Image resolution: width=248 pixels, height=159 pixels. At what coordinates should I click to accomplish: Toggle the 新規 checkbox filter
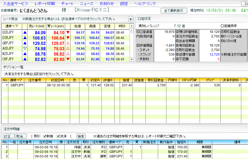(45, 136)
